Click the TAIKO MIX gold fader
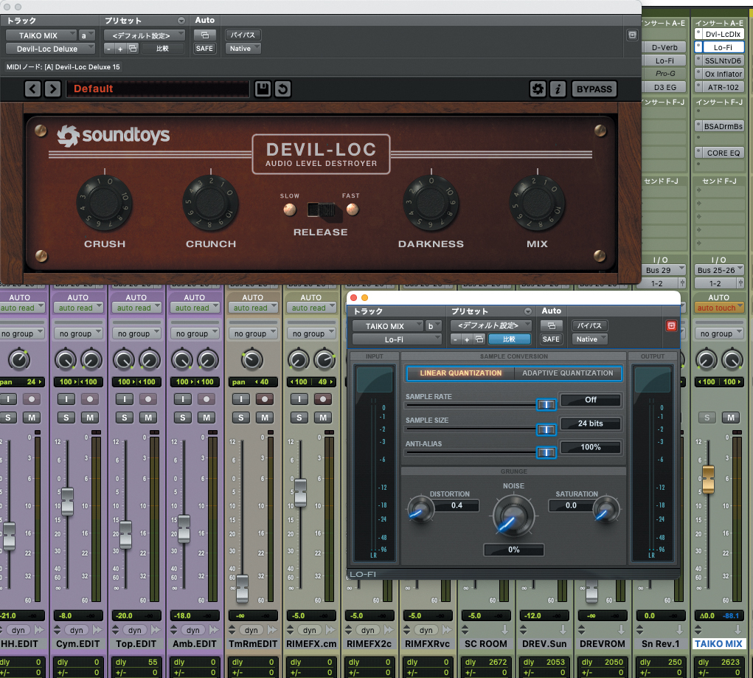 (x=708, y=479)
